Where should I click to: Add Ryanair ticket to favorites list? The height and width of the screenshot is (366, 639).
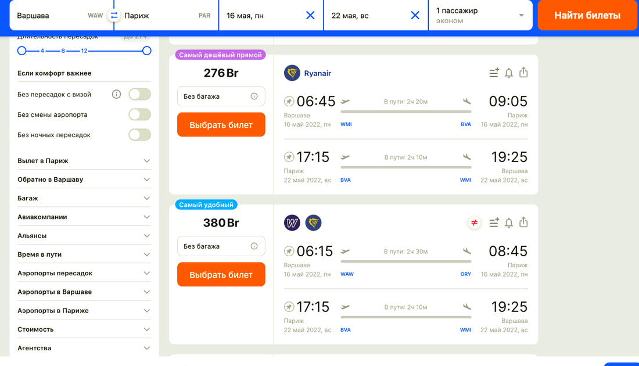click(x=494, y=73)
